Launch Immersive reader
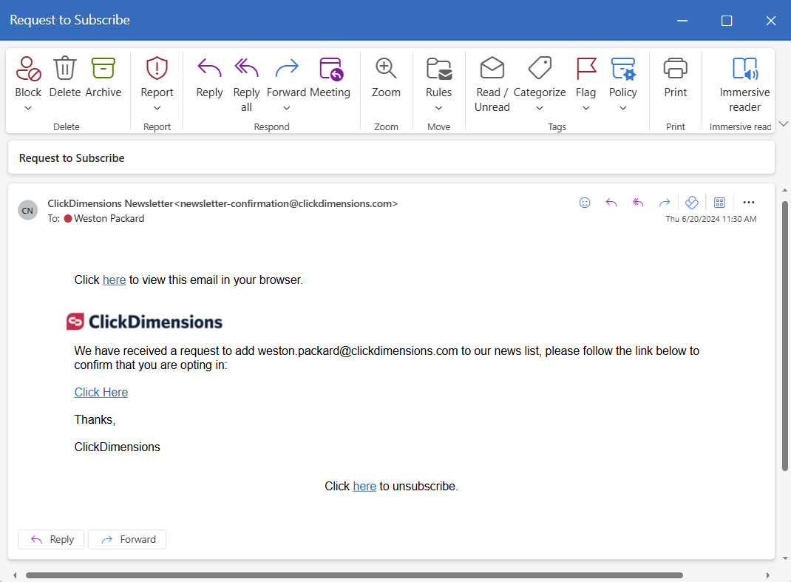The height and width of the screenshot is (582, 791). 744,84
